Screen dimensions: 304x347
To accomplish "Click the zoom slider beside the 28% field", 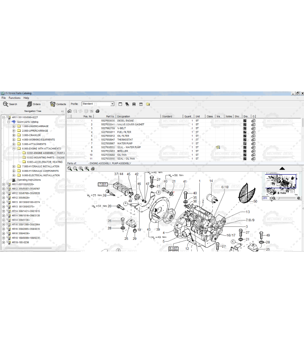I will tap(287, 198).
